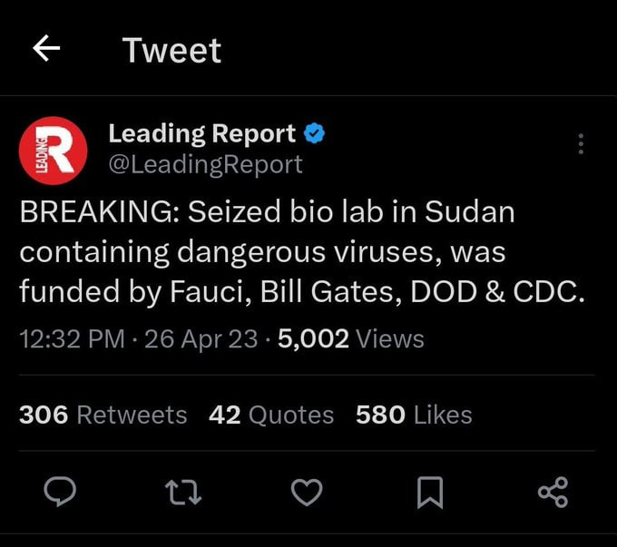Click the 5,002 Views count
Viewport: 617px width, 547px height.
coord(351,339)
